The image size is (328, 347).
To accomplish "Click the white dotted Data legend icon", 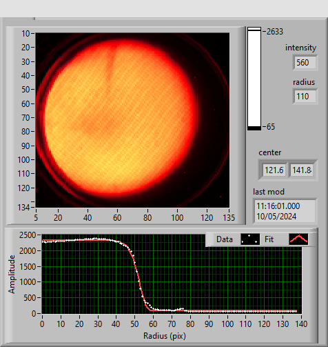I will click(250, 239).
